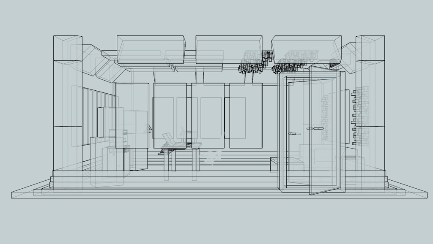
Task: Select the handle on the open door
Action: click(315, 128)
